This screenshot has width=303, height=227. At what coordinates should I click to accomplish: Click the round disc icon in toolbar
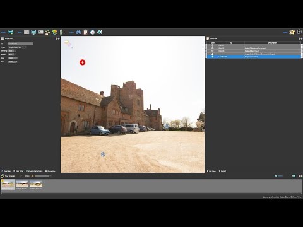[x=92, y=32]
